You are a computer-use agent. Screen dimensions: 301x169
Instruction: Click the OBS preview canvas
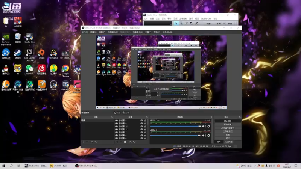pyautogui.click(x=161, y=72)
